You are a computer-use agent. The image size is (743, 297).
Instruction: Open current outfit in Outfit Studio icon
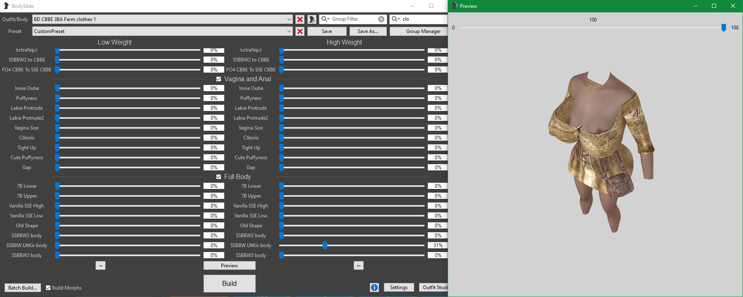[312, 19]
